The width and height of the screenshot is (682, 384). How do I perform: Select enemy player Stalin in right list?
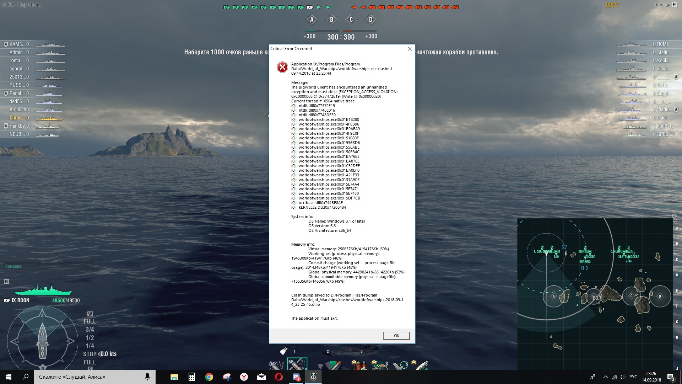(648, 53)
